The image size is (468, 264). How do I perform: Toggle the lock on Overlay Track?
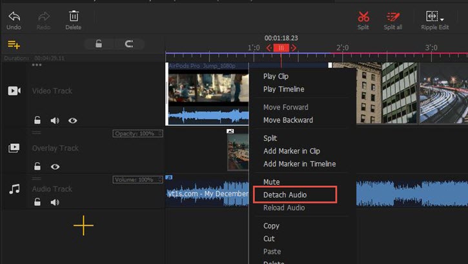coord(37,166)
